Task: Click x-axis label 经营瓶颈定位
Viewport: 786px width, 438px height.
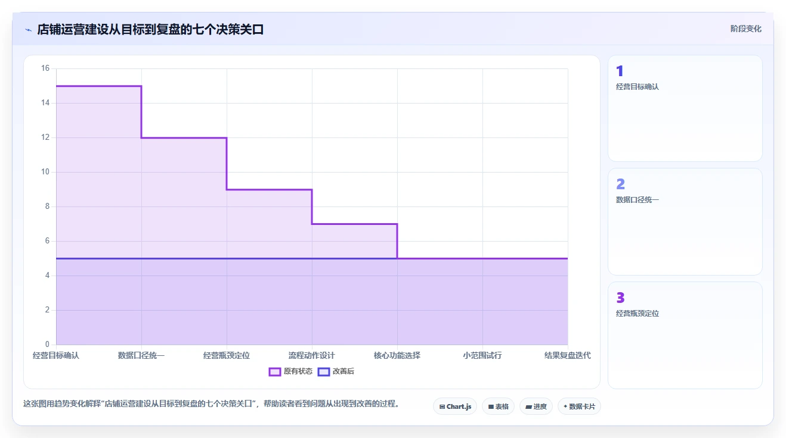Action: [x=227, y=355]
